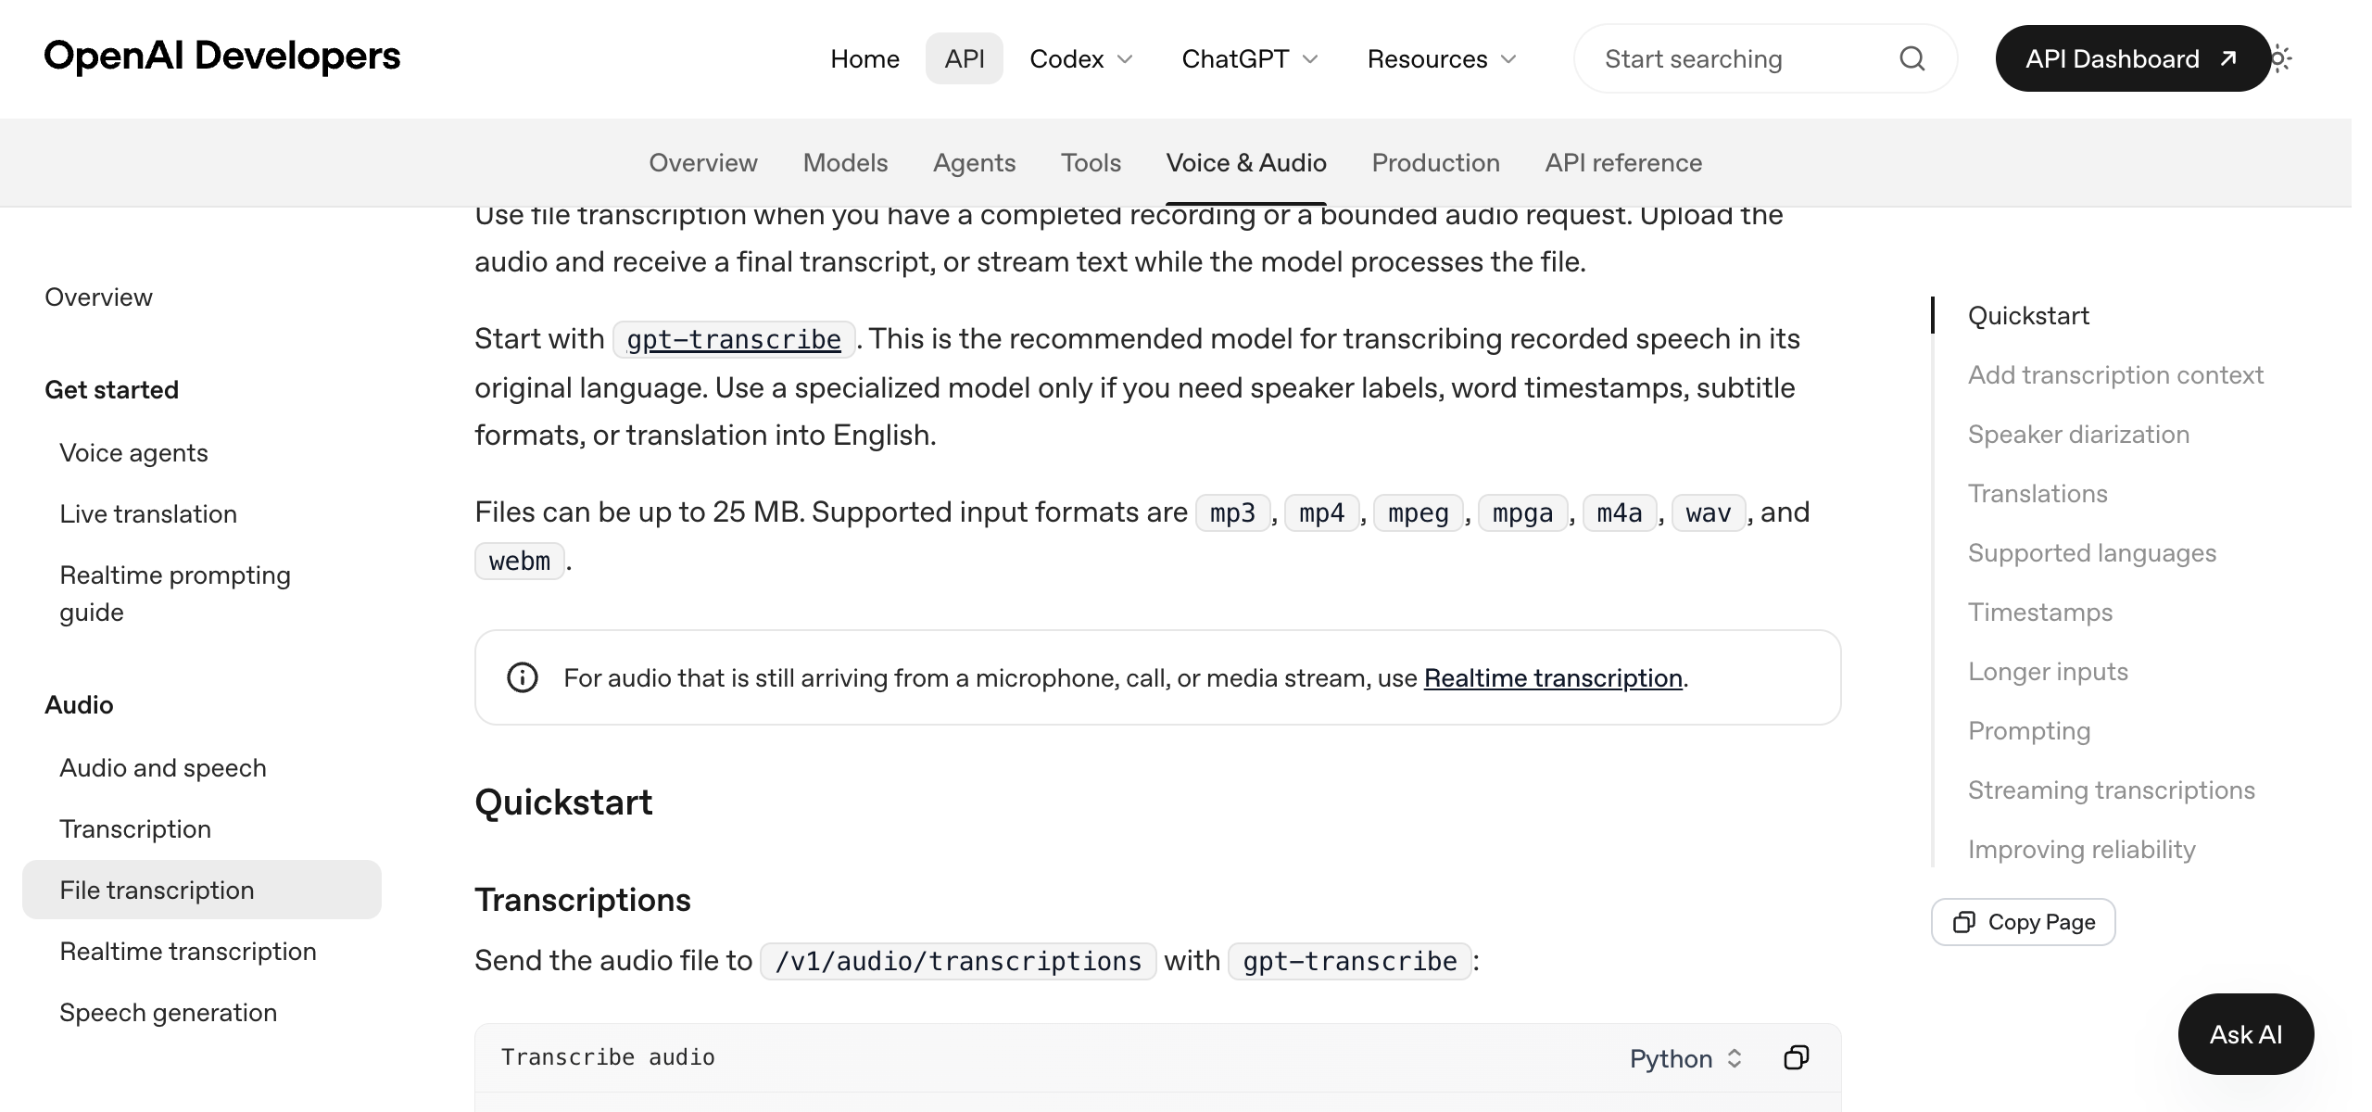Jump to Supported languages section
The width and height of the screenshot is (2372, 1112).
pos(2092,552)
